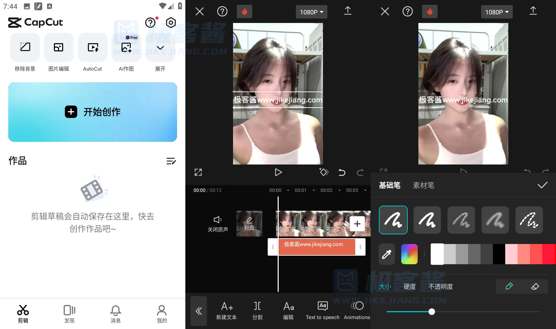Open the 图片编辑 image editor tool
Screen dimensions: 556x329
59,52
